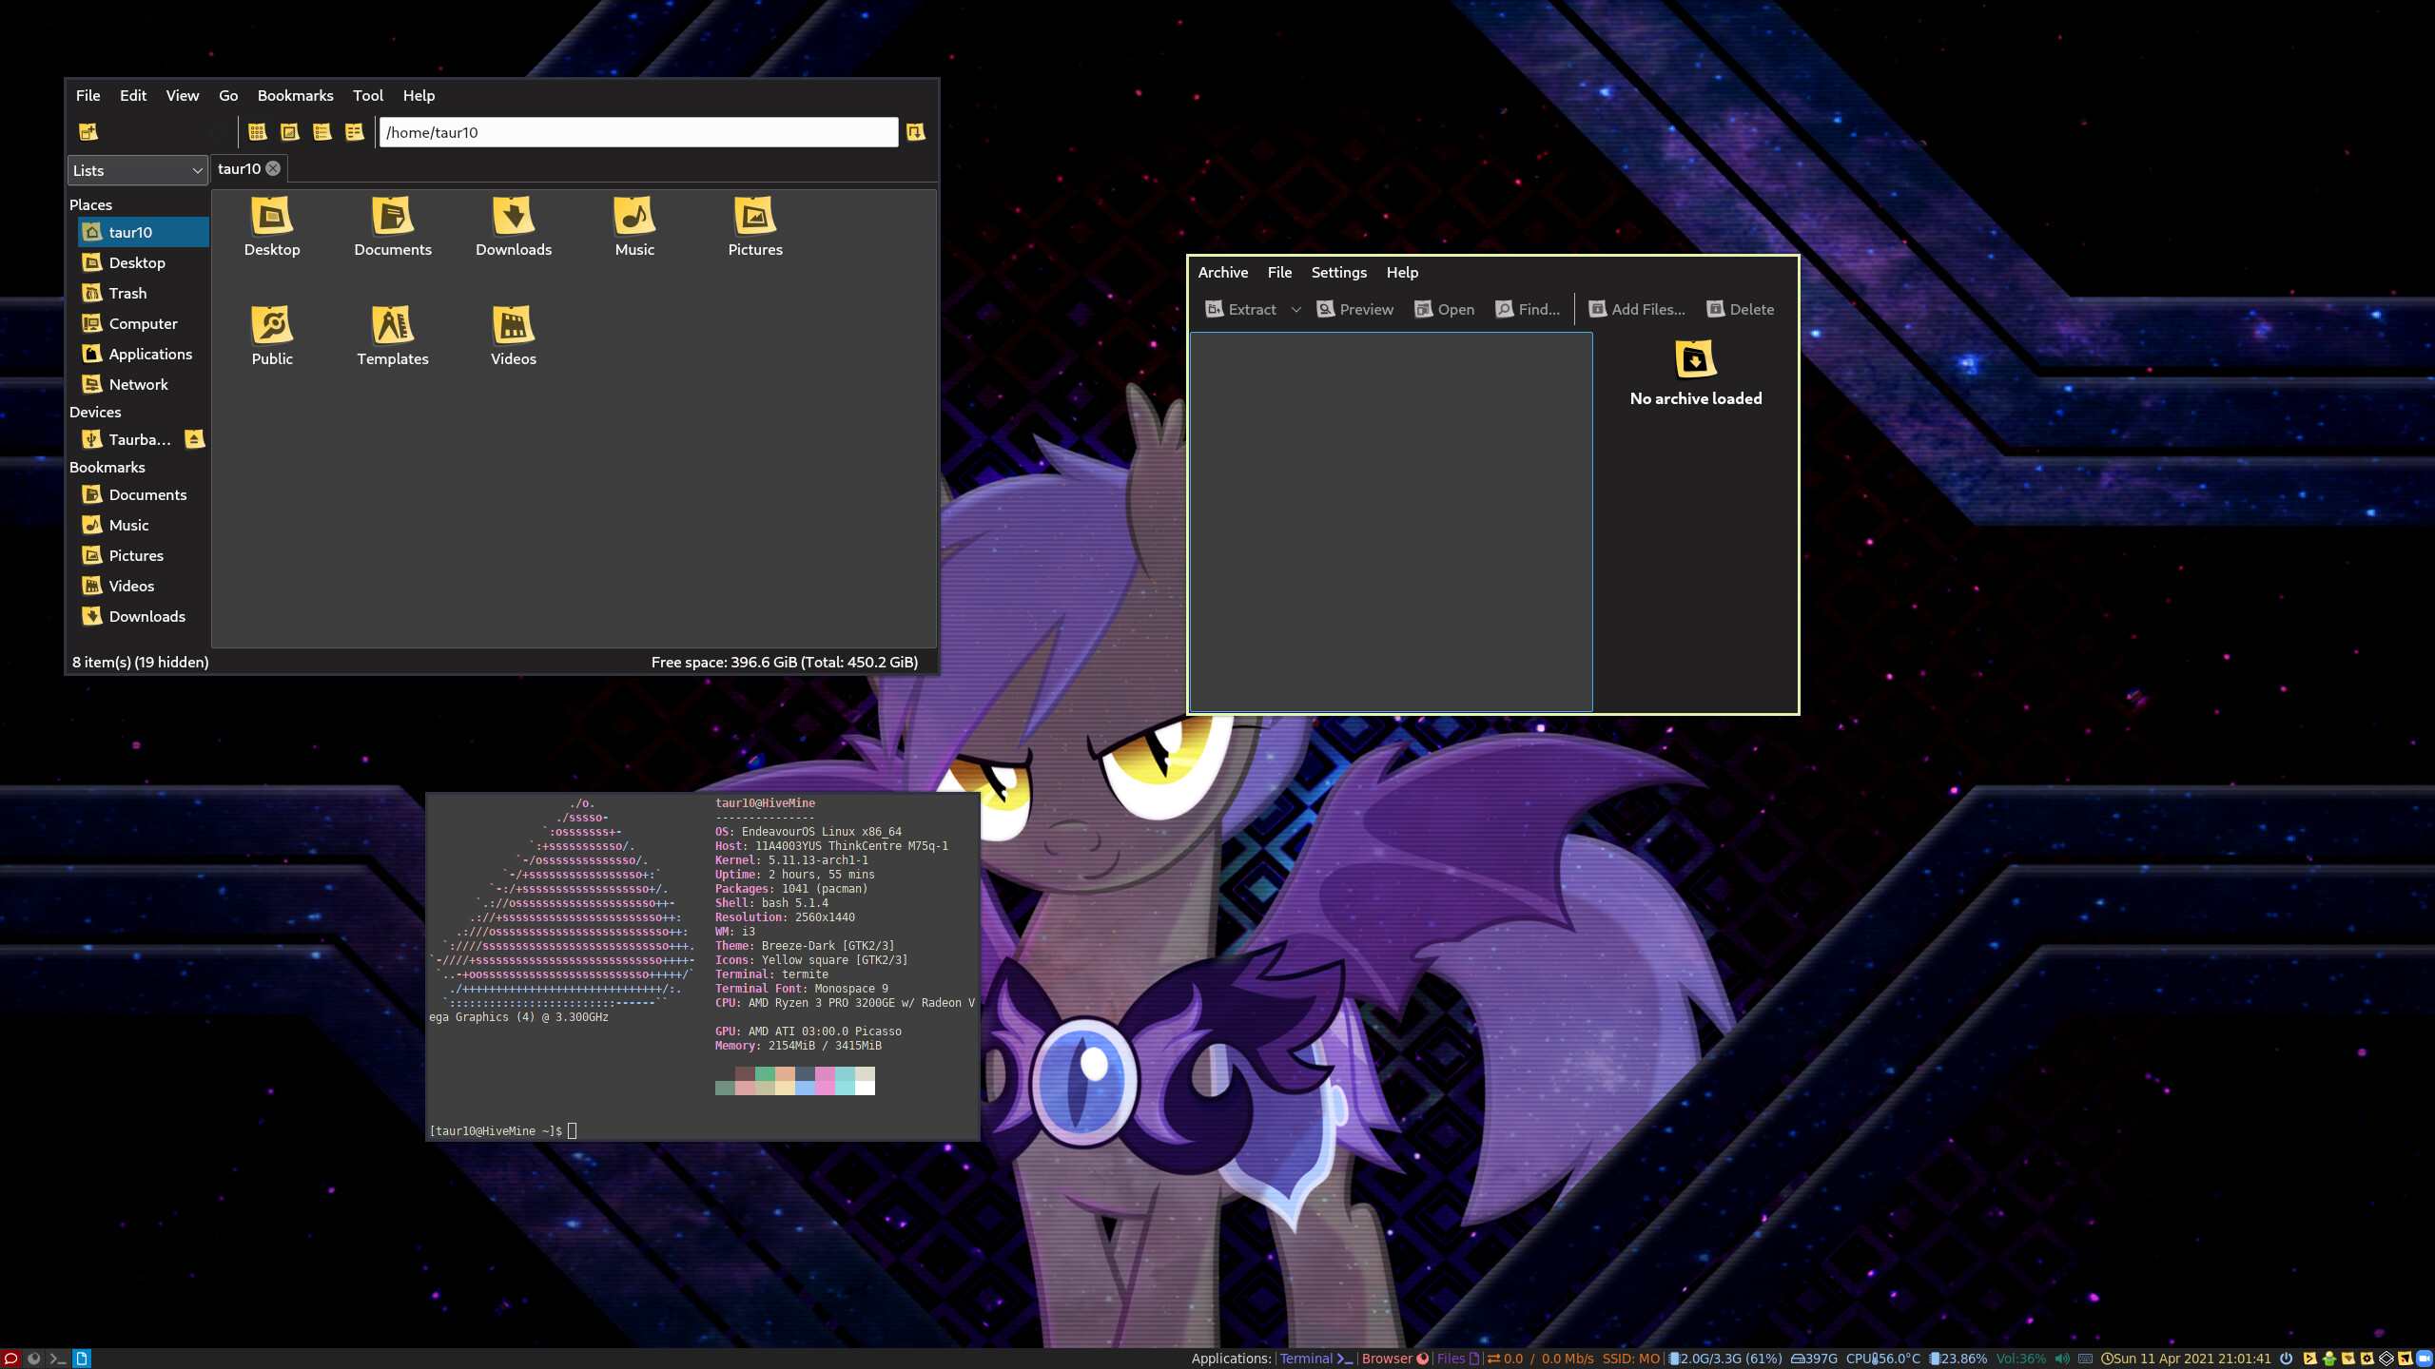2435x1369 pixels.
Task: Open the Settings menu in archive manager
Action: tap(1338, 272)
